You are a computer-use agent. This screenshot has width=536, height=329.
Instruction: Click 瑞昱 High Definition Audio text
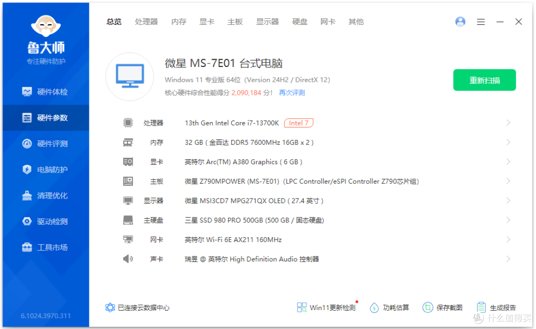point(252,260)
